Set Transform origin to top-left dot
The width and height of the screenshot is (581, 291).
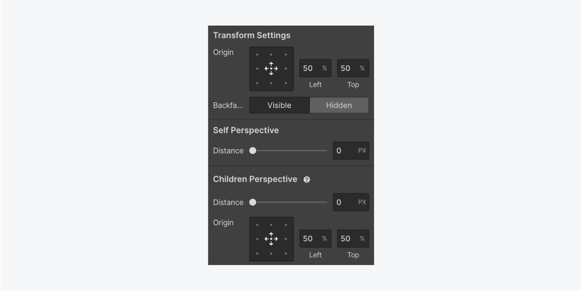pyautogui.click(x=257, y=55)
